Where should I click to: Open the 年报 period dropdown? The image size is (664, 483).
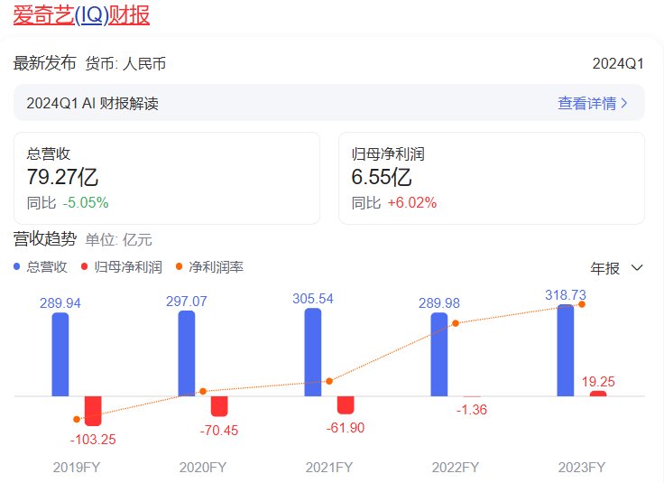click(617, 268)
